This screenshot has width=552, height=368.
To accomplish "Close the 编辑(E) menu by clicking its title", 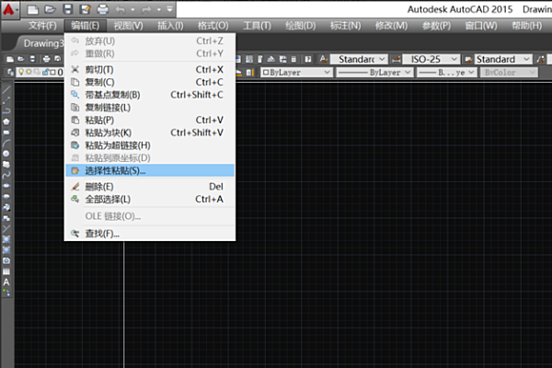I will point(85,26).
